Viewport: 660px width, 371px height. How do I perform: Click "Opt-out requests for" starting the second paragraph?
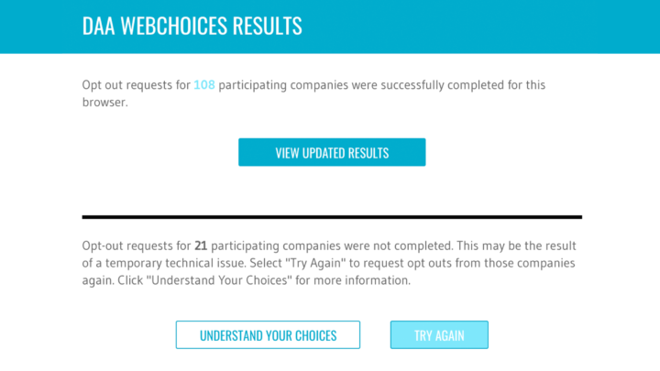click(136, 246)
